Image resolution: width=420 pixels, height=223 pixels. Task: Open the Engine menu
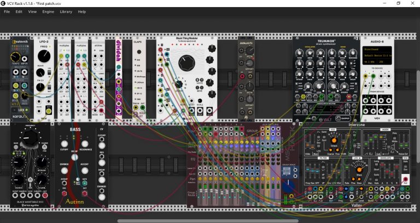[x=48, y=11]
